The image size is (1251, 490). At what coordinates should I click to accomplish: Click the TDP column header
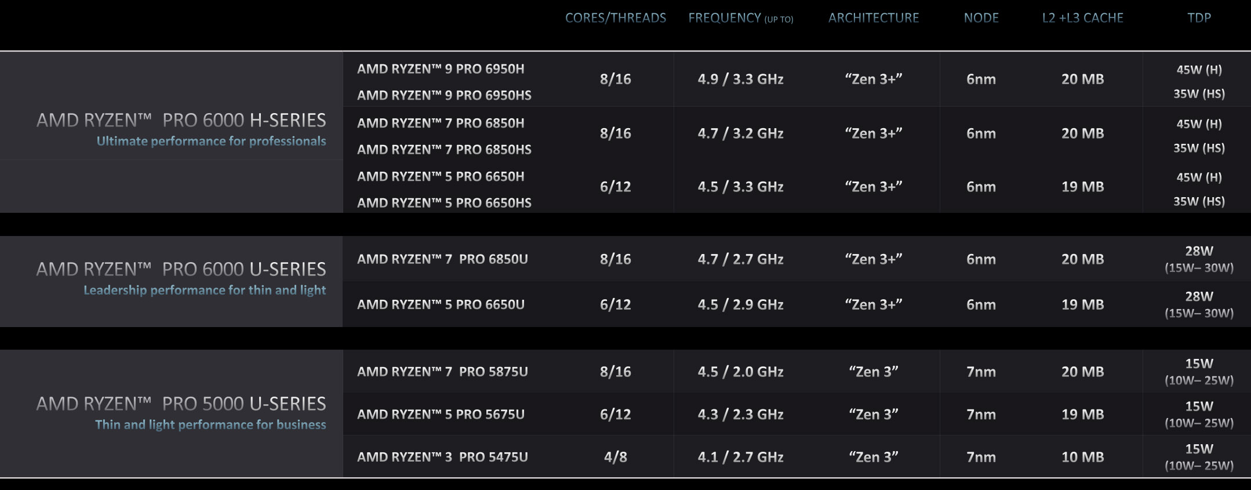click(x=1199, y=18)
